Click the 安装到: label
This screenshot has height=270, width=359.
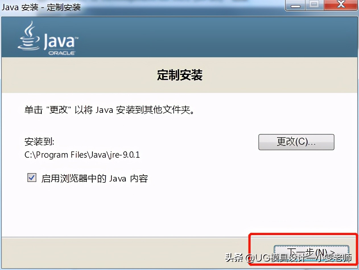tap(39, 141)
